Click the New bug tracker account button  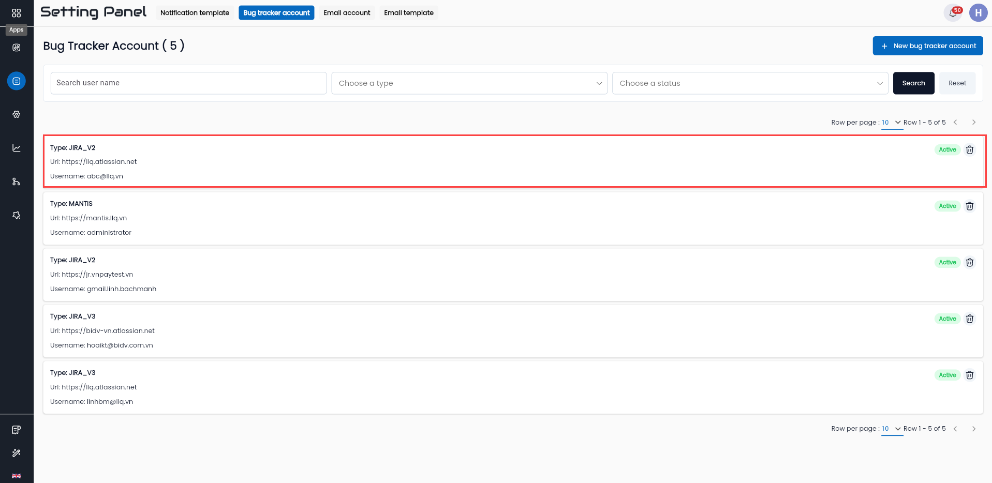(928, 46)
